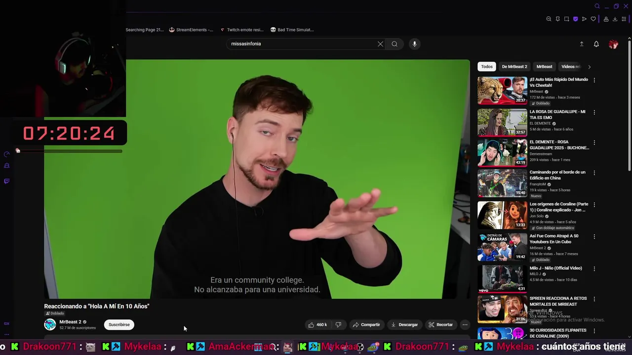Click the zoom-out magnifier in address bar
Viewport: 632px width, 355px height.
point(549,19)
